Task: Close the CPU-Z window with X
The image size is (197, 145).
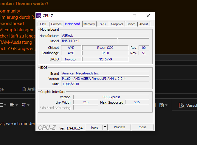Action: pyautogui.click(x=148, y=16)
